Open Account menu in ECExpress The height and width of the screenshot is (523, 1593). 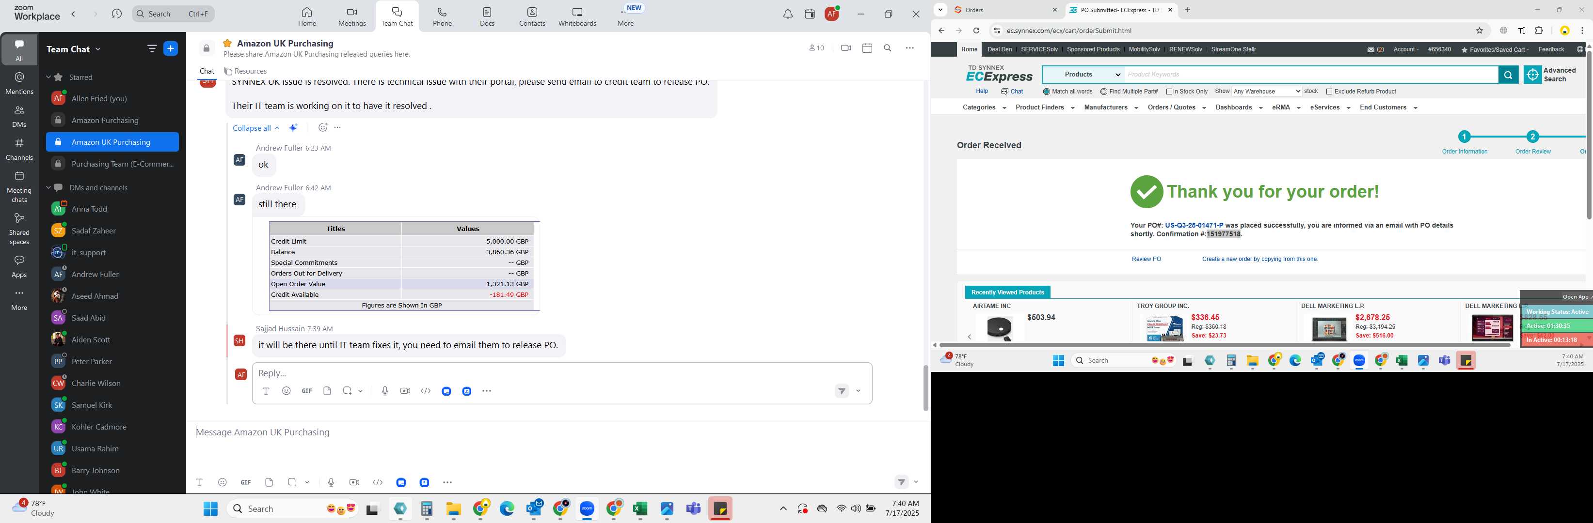[x=1405, y=49]
